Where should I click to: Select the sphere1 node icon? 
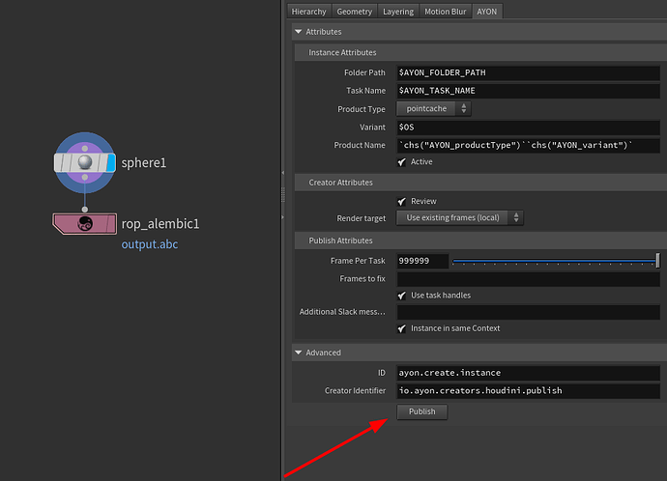pyautogui.click(x=84, y=162)
